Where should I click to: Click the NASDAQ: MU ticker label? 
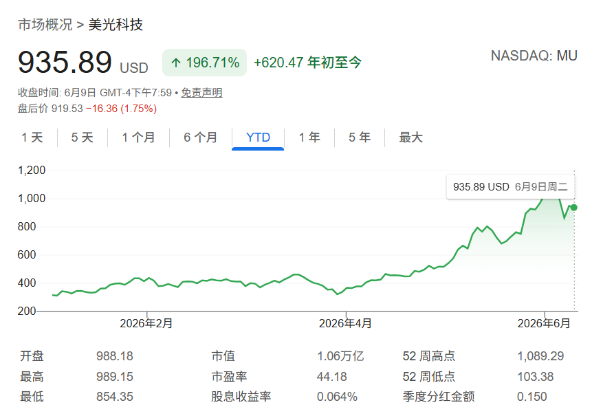534,56
